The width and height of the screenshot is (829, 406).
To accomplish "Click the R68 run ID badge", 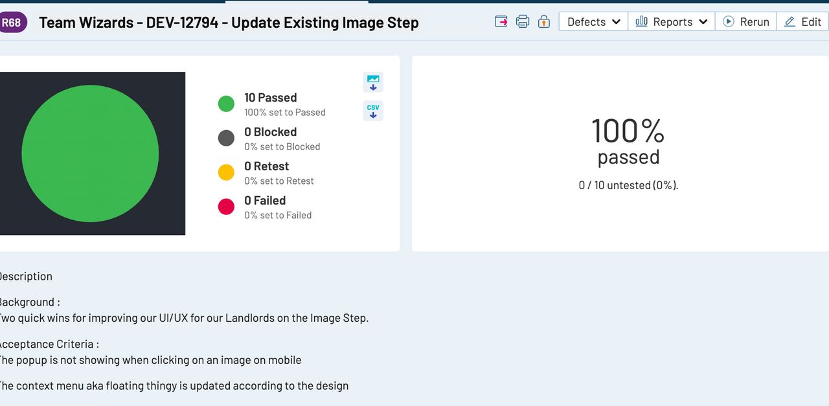I will (x=12, y=22).
